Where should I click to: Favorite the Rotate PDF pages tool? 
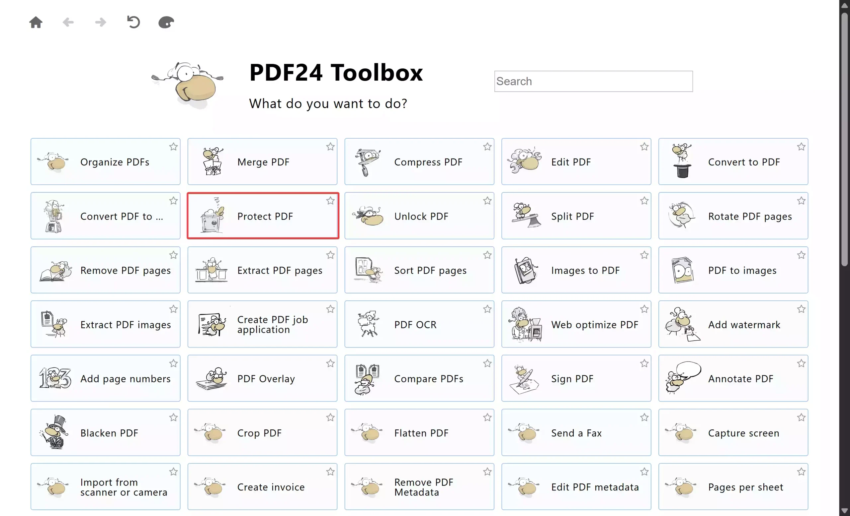pos(802,201)
